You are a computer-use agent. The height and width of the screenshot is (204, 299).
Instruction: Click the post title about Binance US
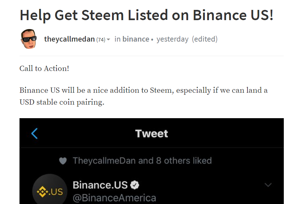coord(146,15)
